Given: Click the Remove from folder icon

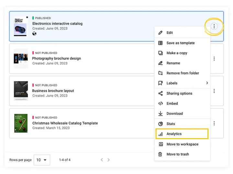Looking at the screenshot, I should click(x=161, y=73).
